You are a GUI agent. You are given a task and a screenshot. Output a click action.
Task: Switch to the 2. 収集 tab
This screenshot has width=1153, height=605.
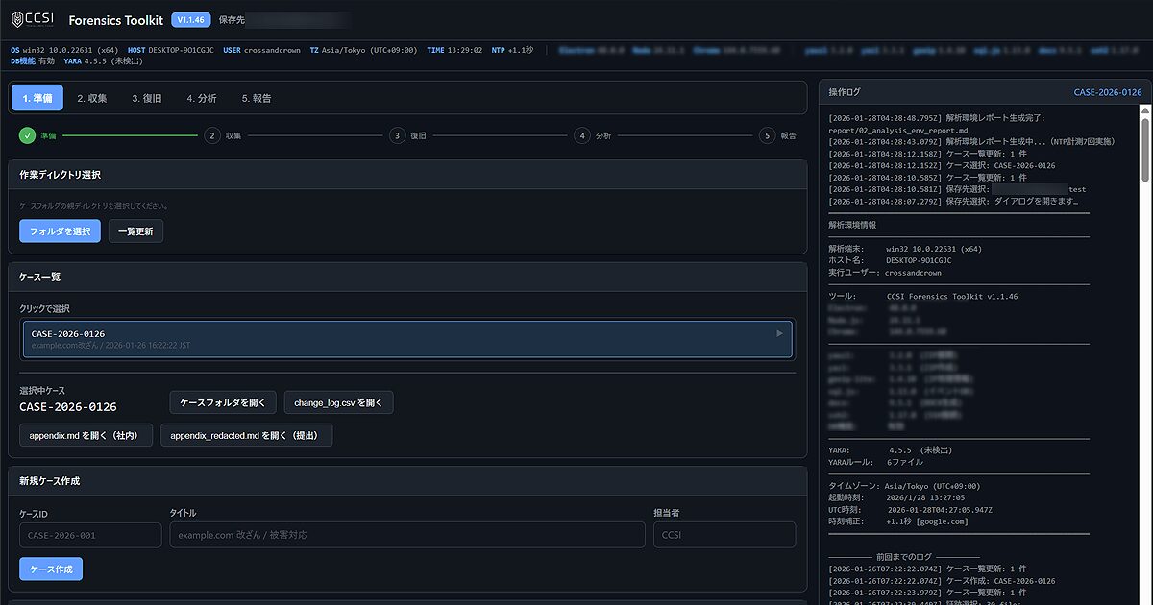(x=93, y=97)
